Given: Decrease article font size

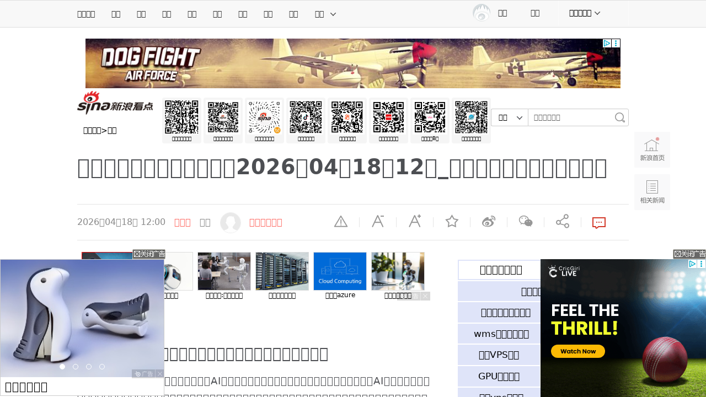Looking at the screenshot, I should pos(378,222).
